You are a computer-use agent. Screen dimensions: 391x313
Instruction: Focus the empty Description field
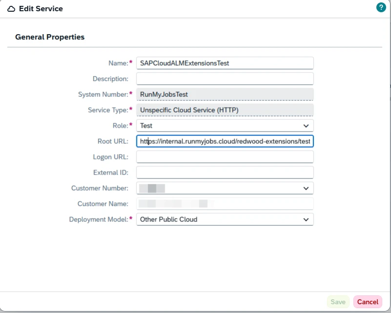tap(224, 79)
